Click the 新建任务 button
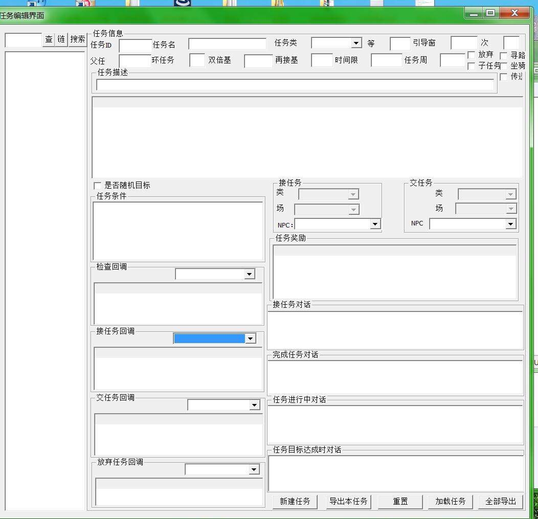 pyautogui.click(x=295, y=502)
